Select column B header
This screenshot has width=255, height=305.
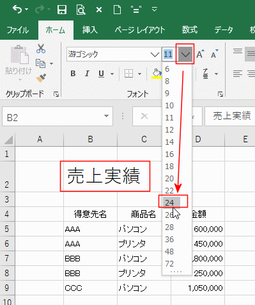tap(90, 140)
